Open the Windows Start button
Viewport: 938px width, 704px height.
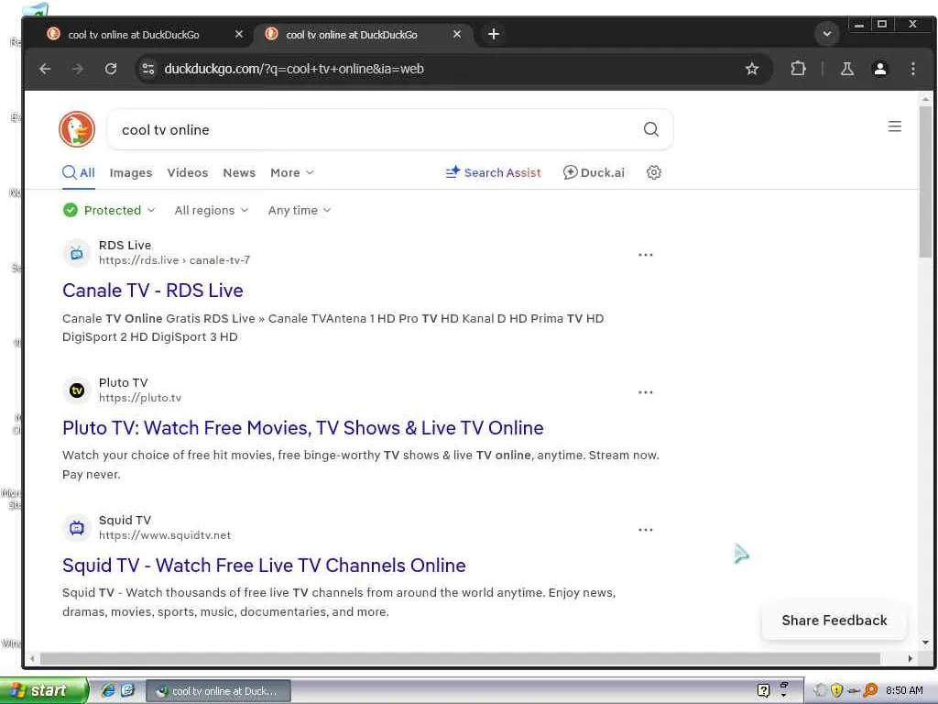(x=43, y=690)
